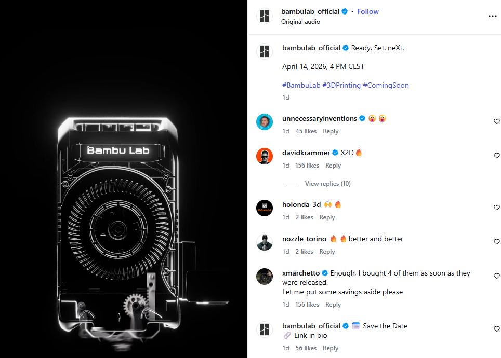
Task: Open the #3DPrinting hashtag
Action: (341, 85)
